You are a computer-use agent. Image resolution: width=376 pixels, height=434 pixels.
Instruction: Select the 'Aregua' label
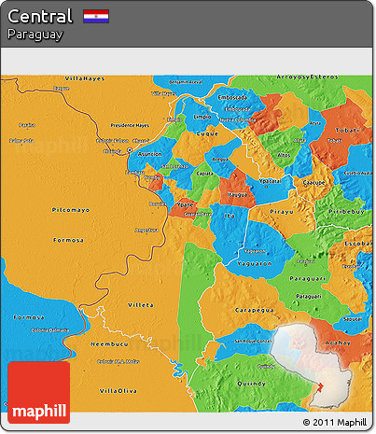point(220,160)
